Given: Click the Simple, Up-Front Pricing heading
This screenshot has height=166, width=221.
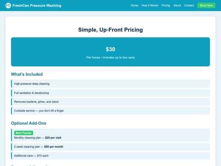Looking at the screenshot, I should [110, 30].
